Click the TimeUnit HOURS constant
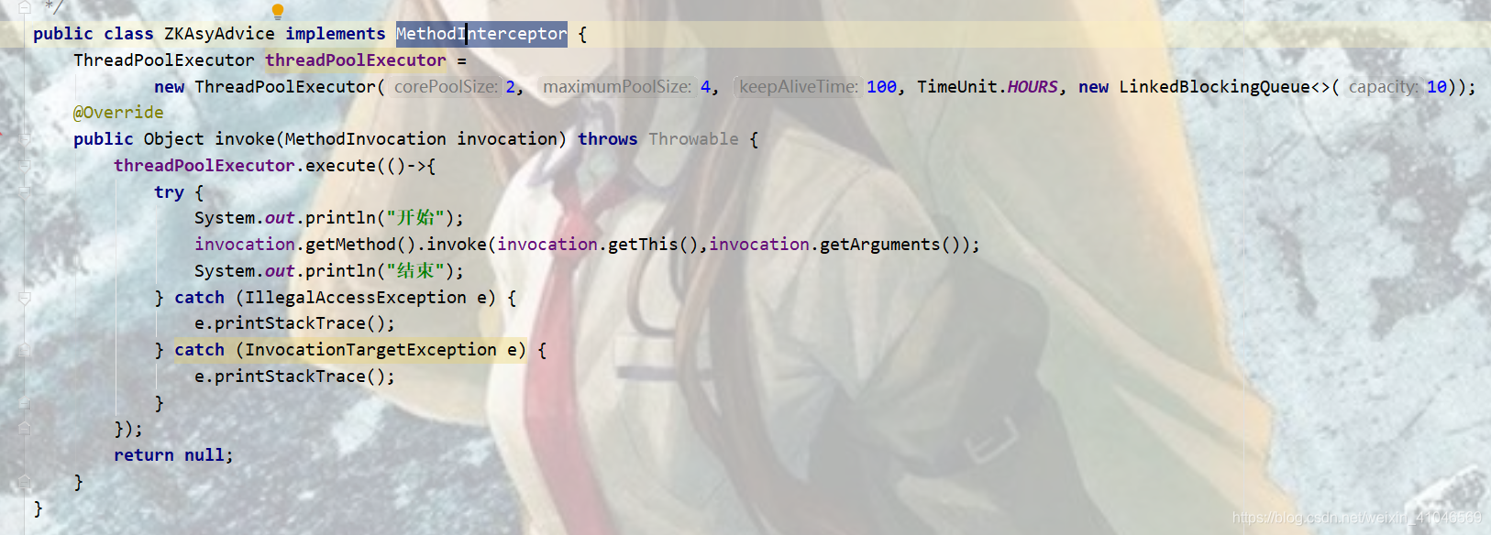Screen dimensions: 1491x535 click(x=1032, y=87)
